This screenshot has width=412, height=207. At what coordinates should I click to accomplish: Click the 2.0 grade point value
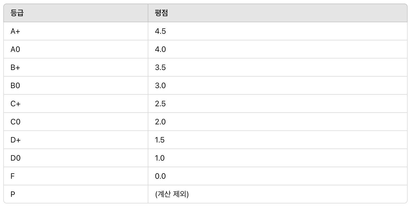160,122
